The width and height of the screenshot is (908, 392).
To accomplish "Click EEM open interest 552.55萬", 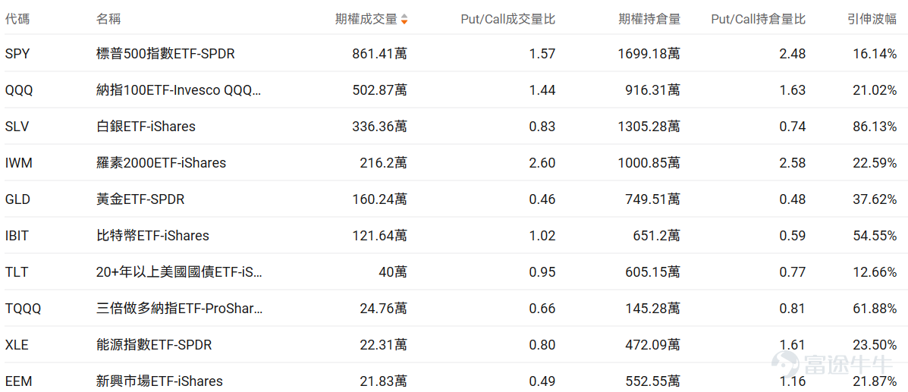I will pyautogui.click(x=652, y=381).
